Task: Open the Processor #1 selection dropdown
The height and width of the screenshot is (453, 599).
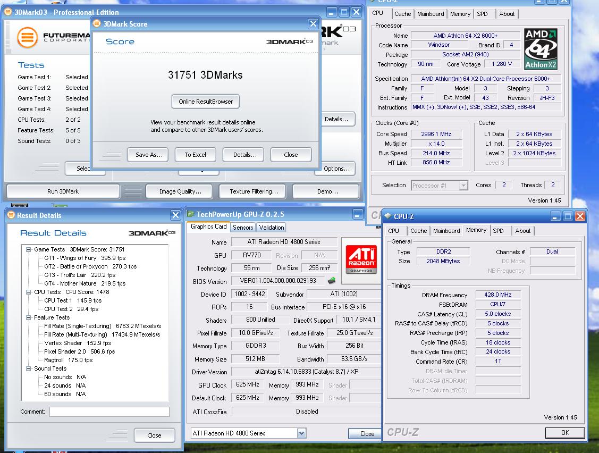Action: 463,186
